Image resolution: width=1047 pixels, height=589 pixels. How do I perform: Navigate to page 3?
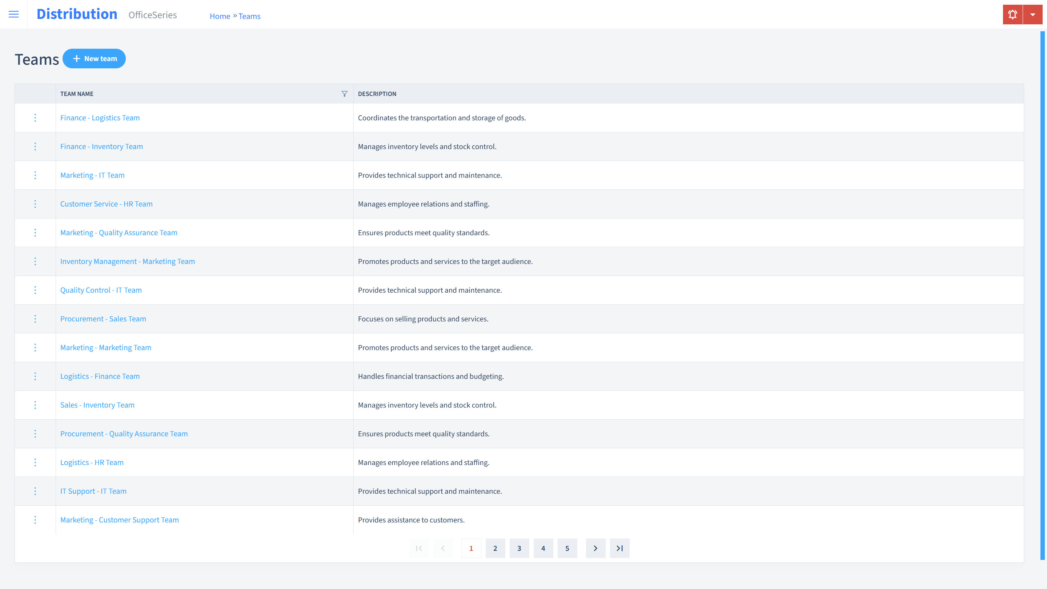click(x=519, y=548)
